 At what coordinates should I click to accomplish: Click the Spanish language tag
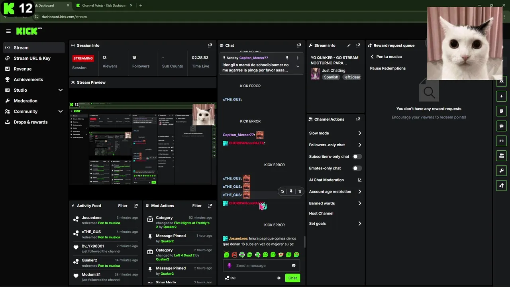[331, 77]
